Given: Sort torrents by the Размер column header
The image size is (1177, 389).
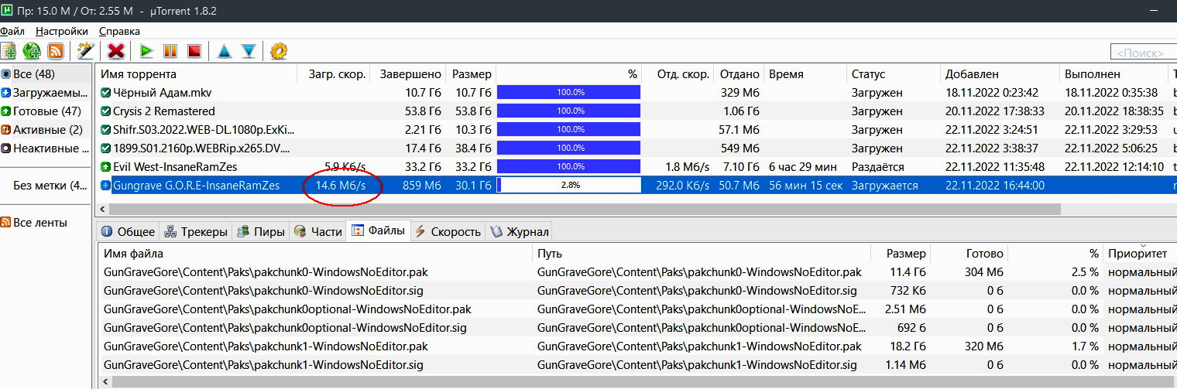Looking at the screenshot, I should point(472,74).
